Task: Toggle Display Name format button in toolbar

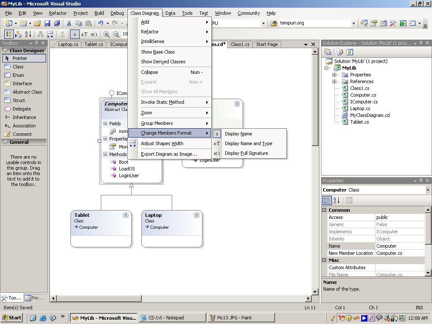Action: [x=74, y=34]
